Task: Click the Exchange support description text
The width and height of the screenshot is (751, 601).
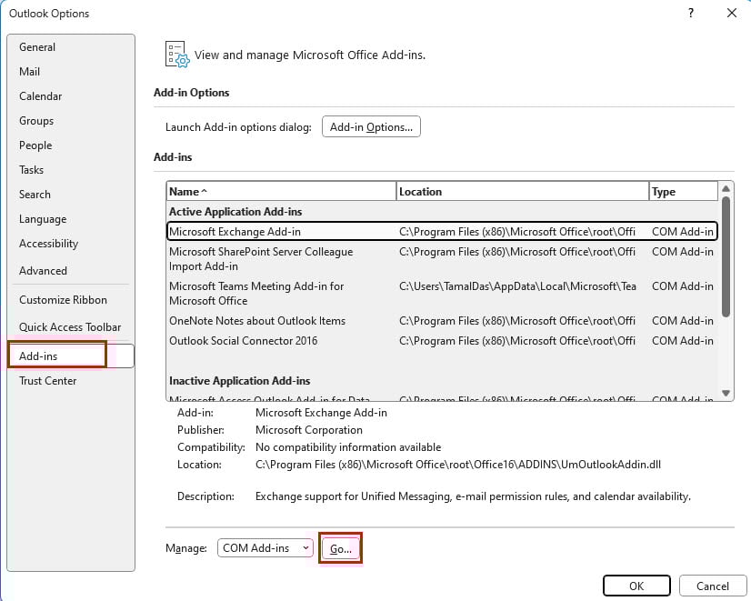Action: (473, 496)
